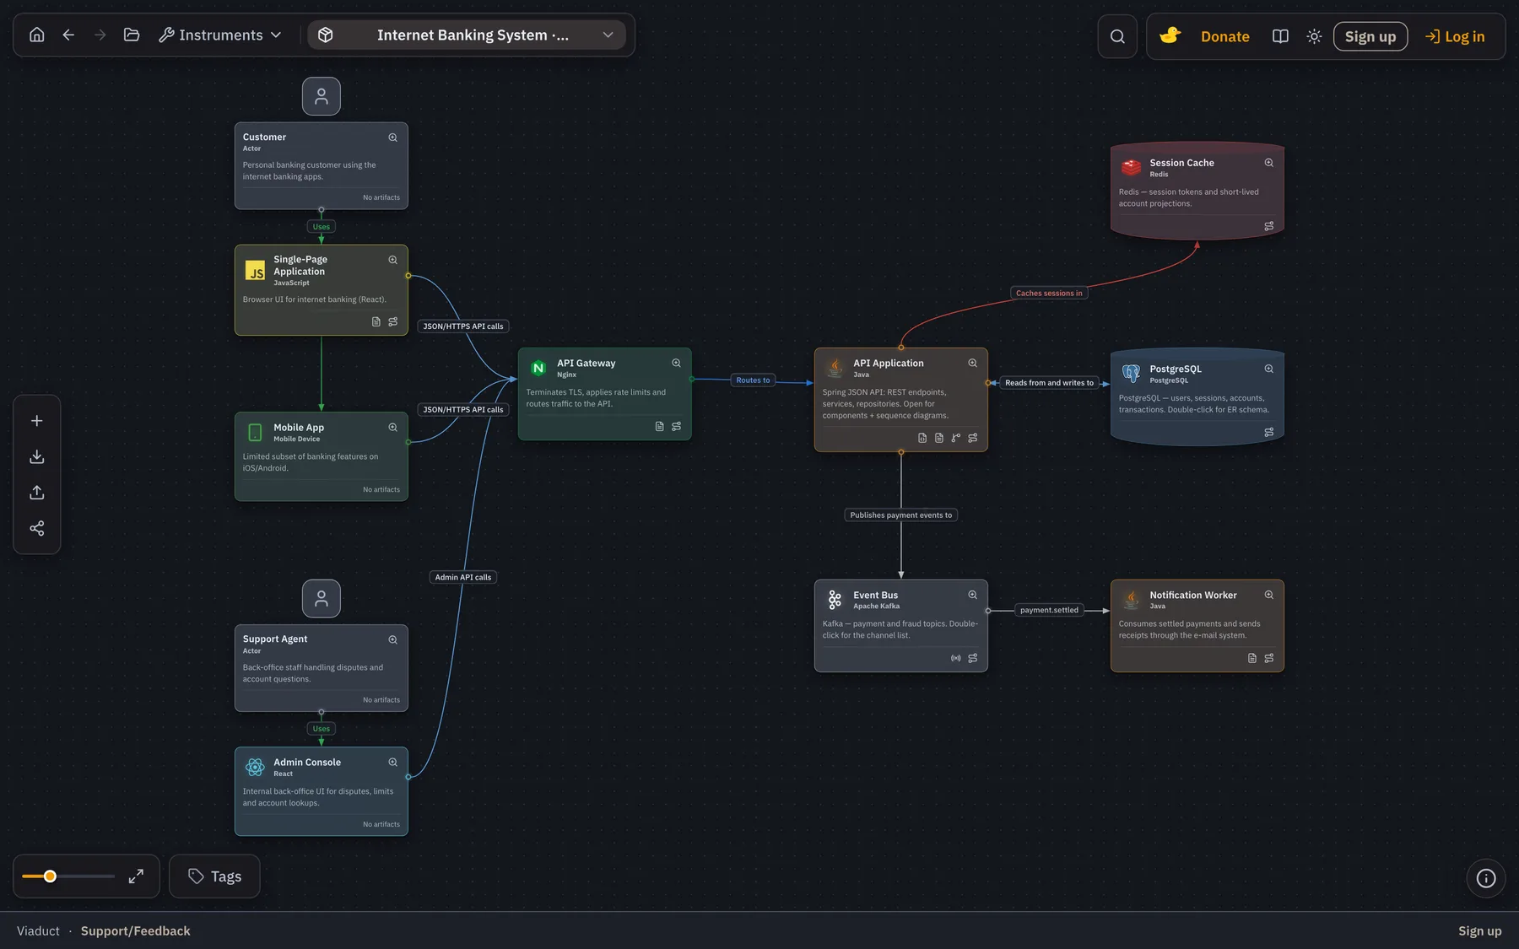The image size is (1519, 949).
Task: Select the Notification Worker node
Action: [x=1197, y=626]
